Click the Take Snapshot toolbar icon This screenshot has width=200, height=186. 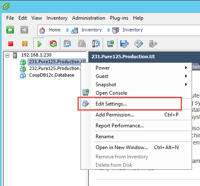click(x=67, y=44)
